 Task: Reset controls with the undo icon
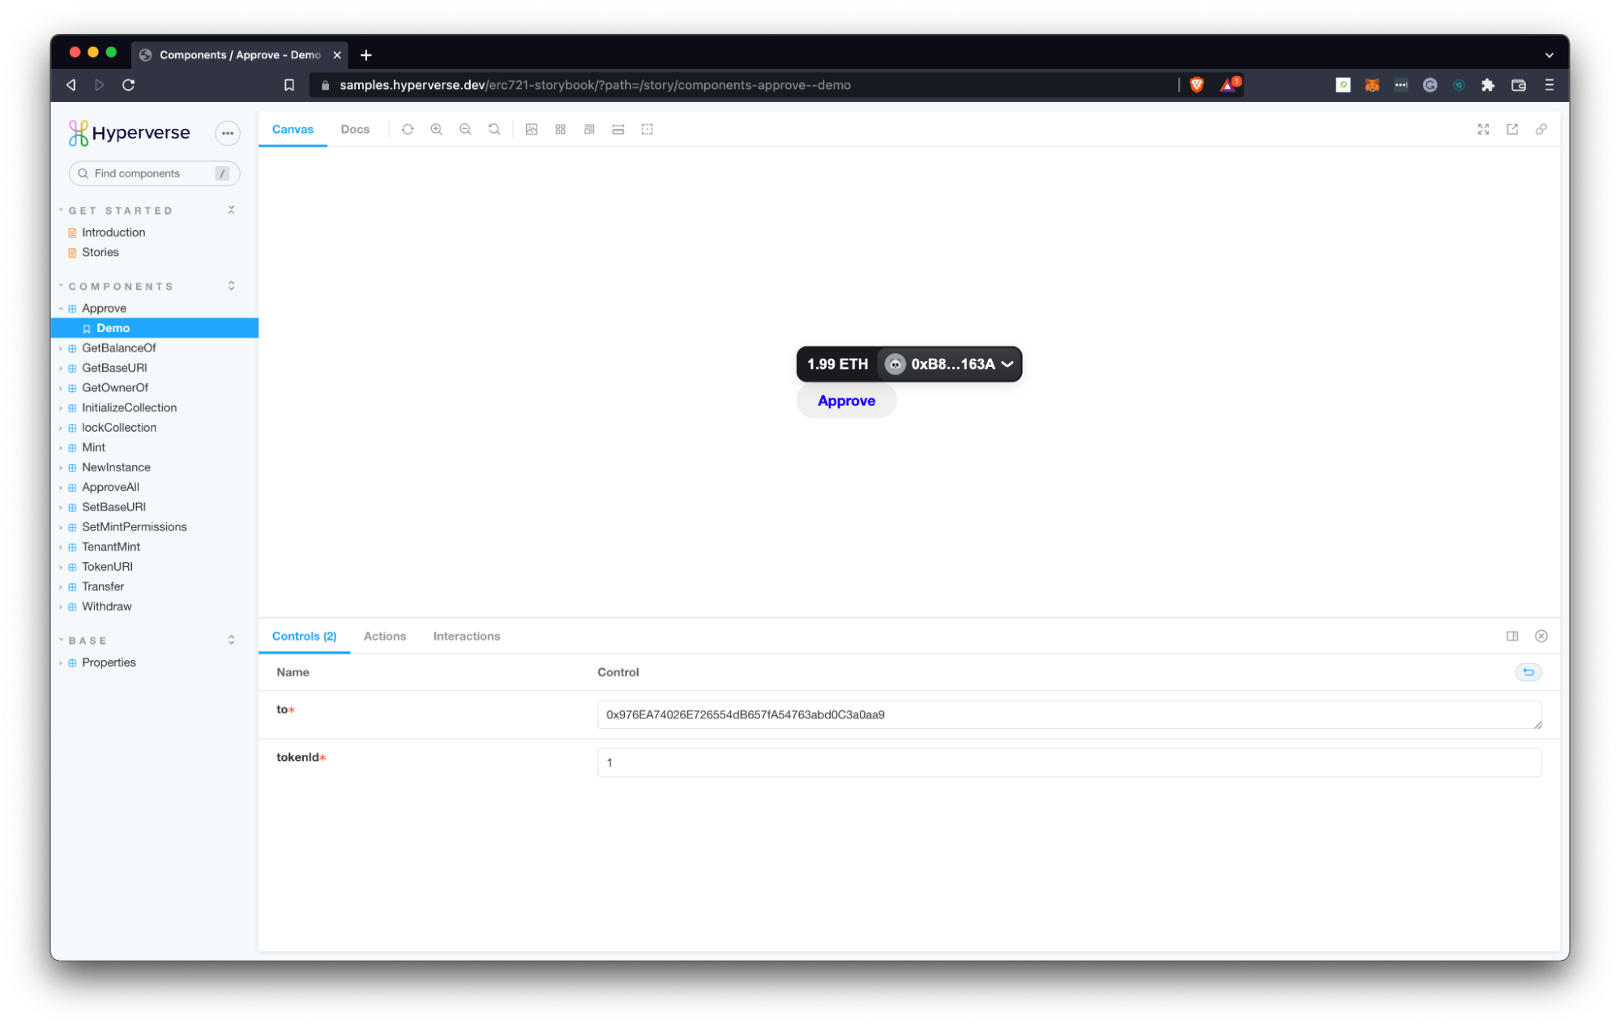click(x=1528, y=672)
